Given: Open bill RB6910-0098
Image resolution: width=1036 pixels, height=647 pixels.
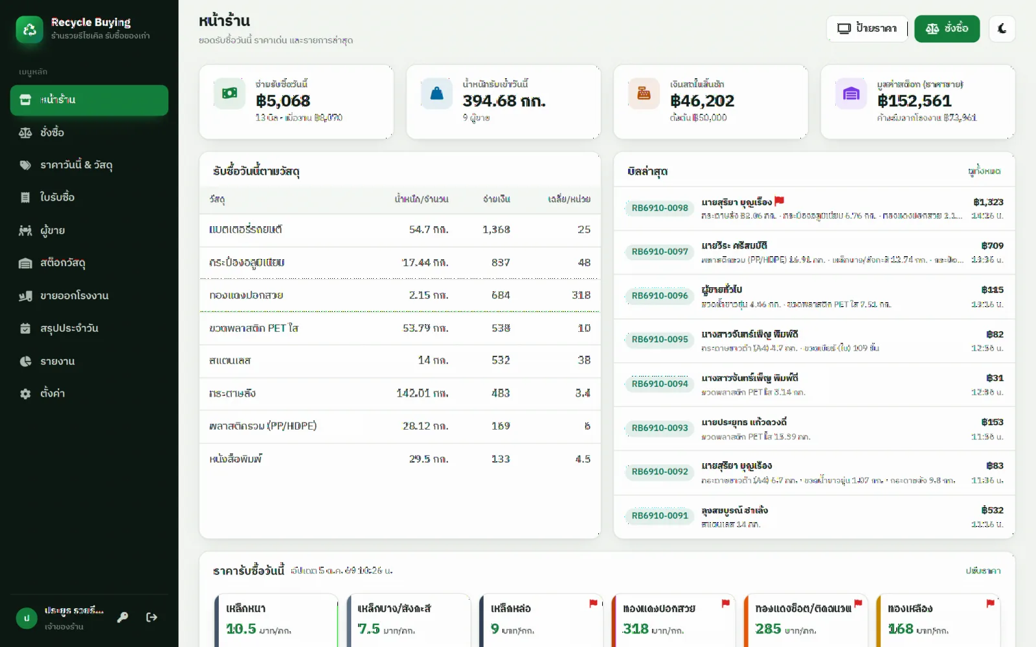Looking at the screenshot, I should point(814,208).
